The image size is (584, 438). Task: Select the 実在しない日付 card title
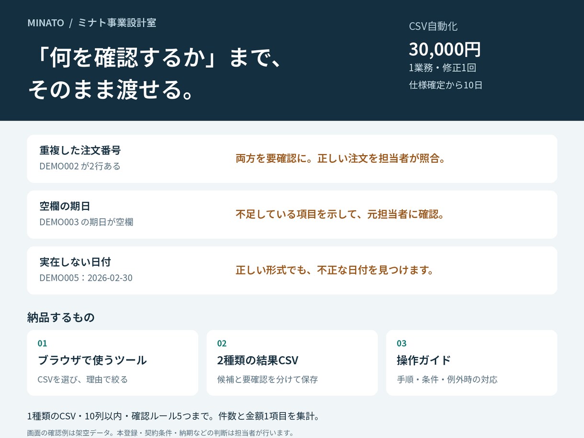pyautogui.click(x=75, y=262)
